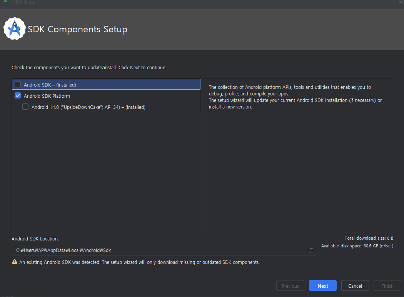Screen dimensions: 404x297
Task: Close the SDK Setup window
Action: click(x=401, y=2)
